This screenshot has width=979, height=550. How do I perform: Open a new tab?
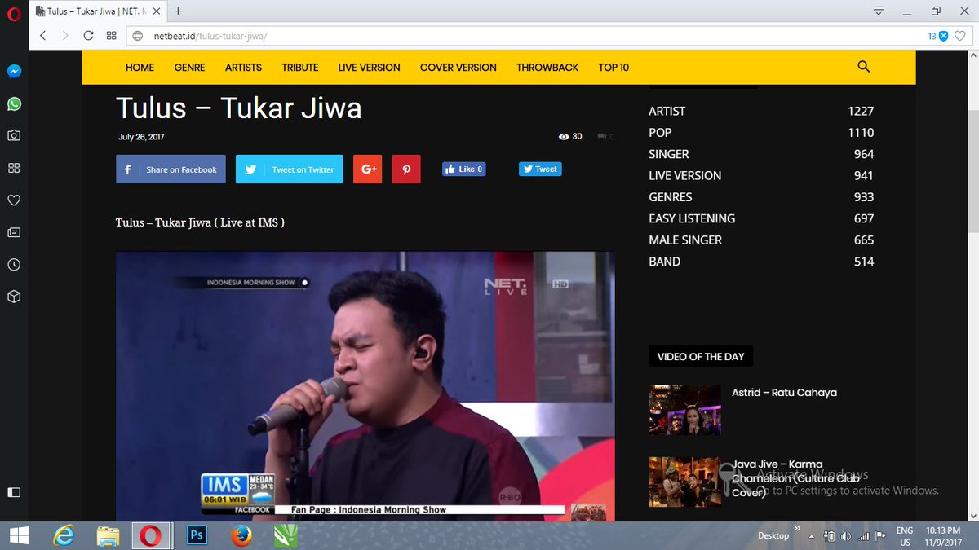tap(178, 11)
